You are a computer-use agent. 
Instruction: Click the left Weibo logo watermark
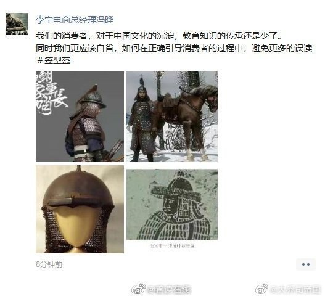[x=139, y=289]
